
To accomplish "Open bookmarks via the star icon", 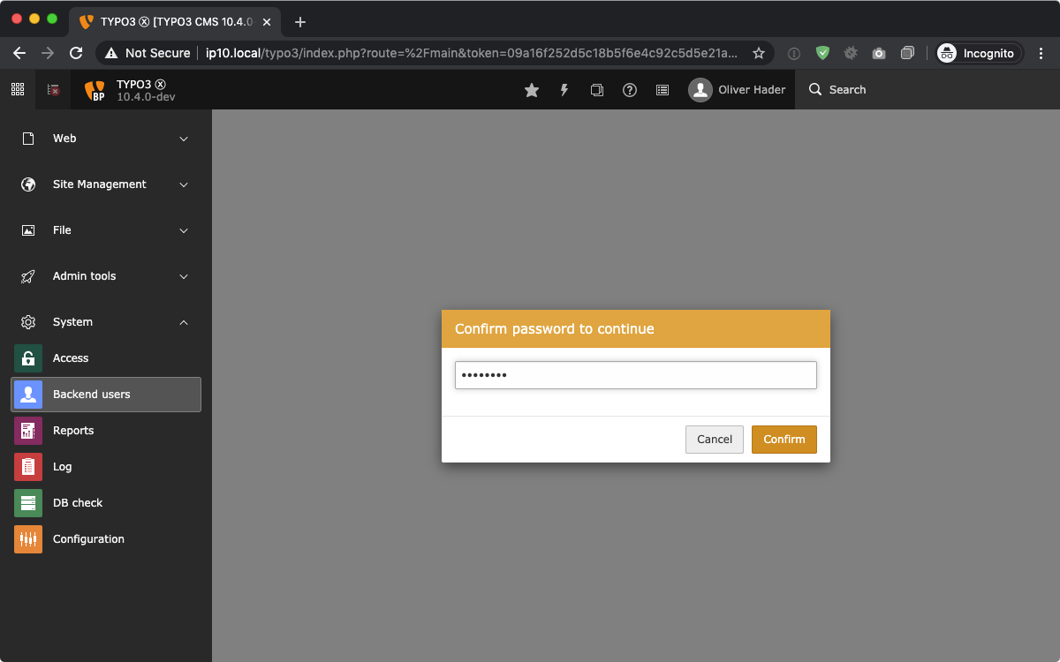I will pos(531,89).
